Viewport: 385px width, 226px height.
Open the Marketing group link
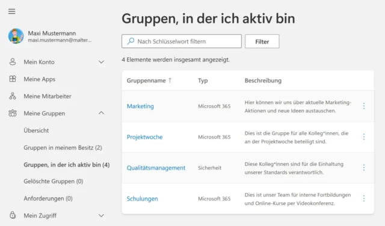point(140,106)
